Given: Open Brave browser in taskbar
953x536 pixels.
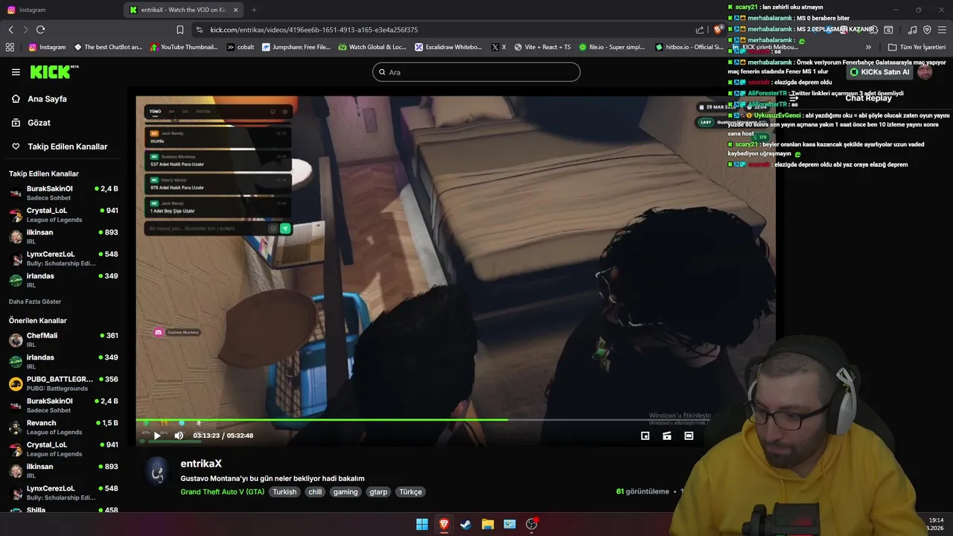Looking at the screenshot, I should pos(444,524).
